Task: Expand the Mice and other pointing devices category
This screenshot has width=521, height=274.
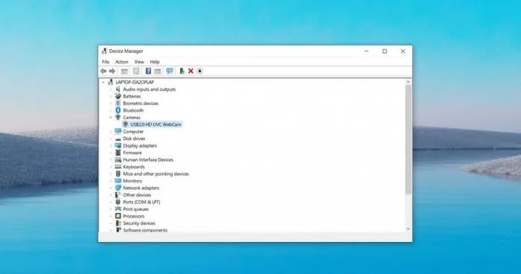Action: point(111,174)
